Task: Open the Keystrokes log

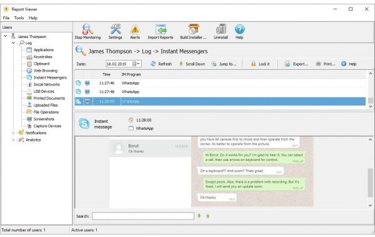Action: (x=42, y=57)
